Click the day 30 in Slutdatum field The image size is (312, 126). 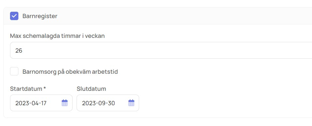point(111,103)
